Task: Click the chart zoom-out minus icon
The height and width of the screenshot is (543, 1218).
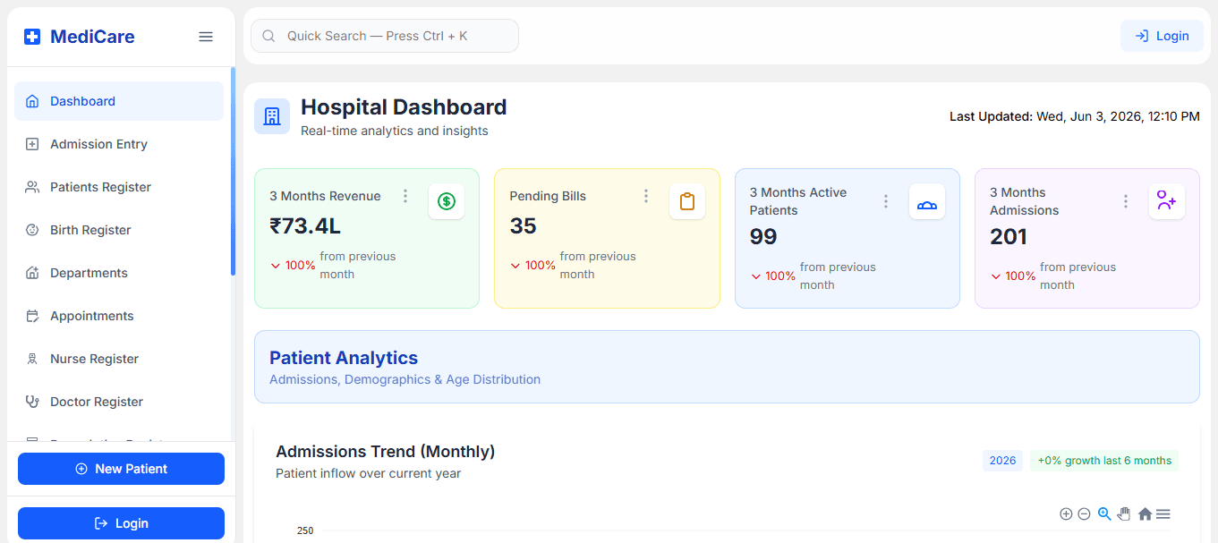Action: (1084, 514)
